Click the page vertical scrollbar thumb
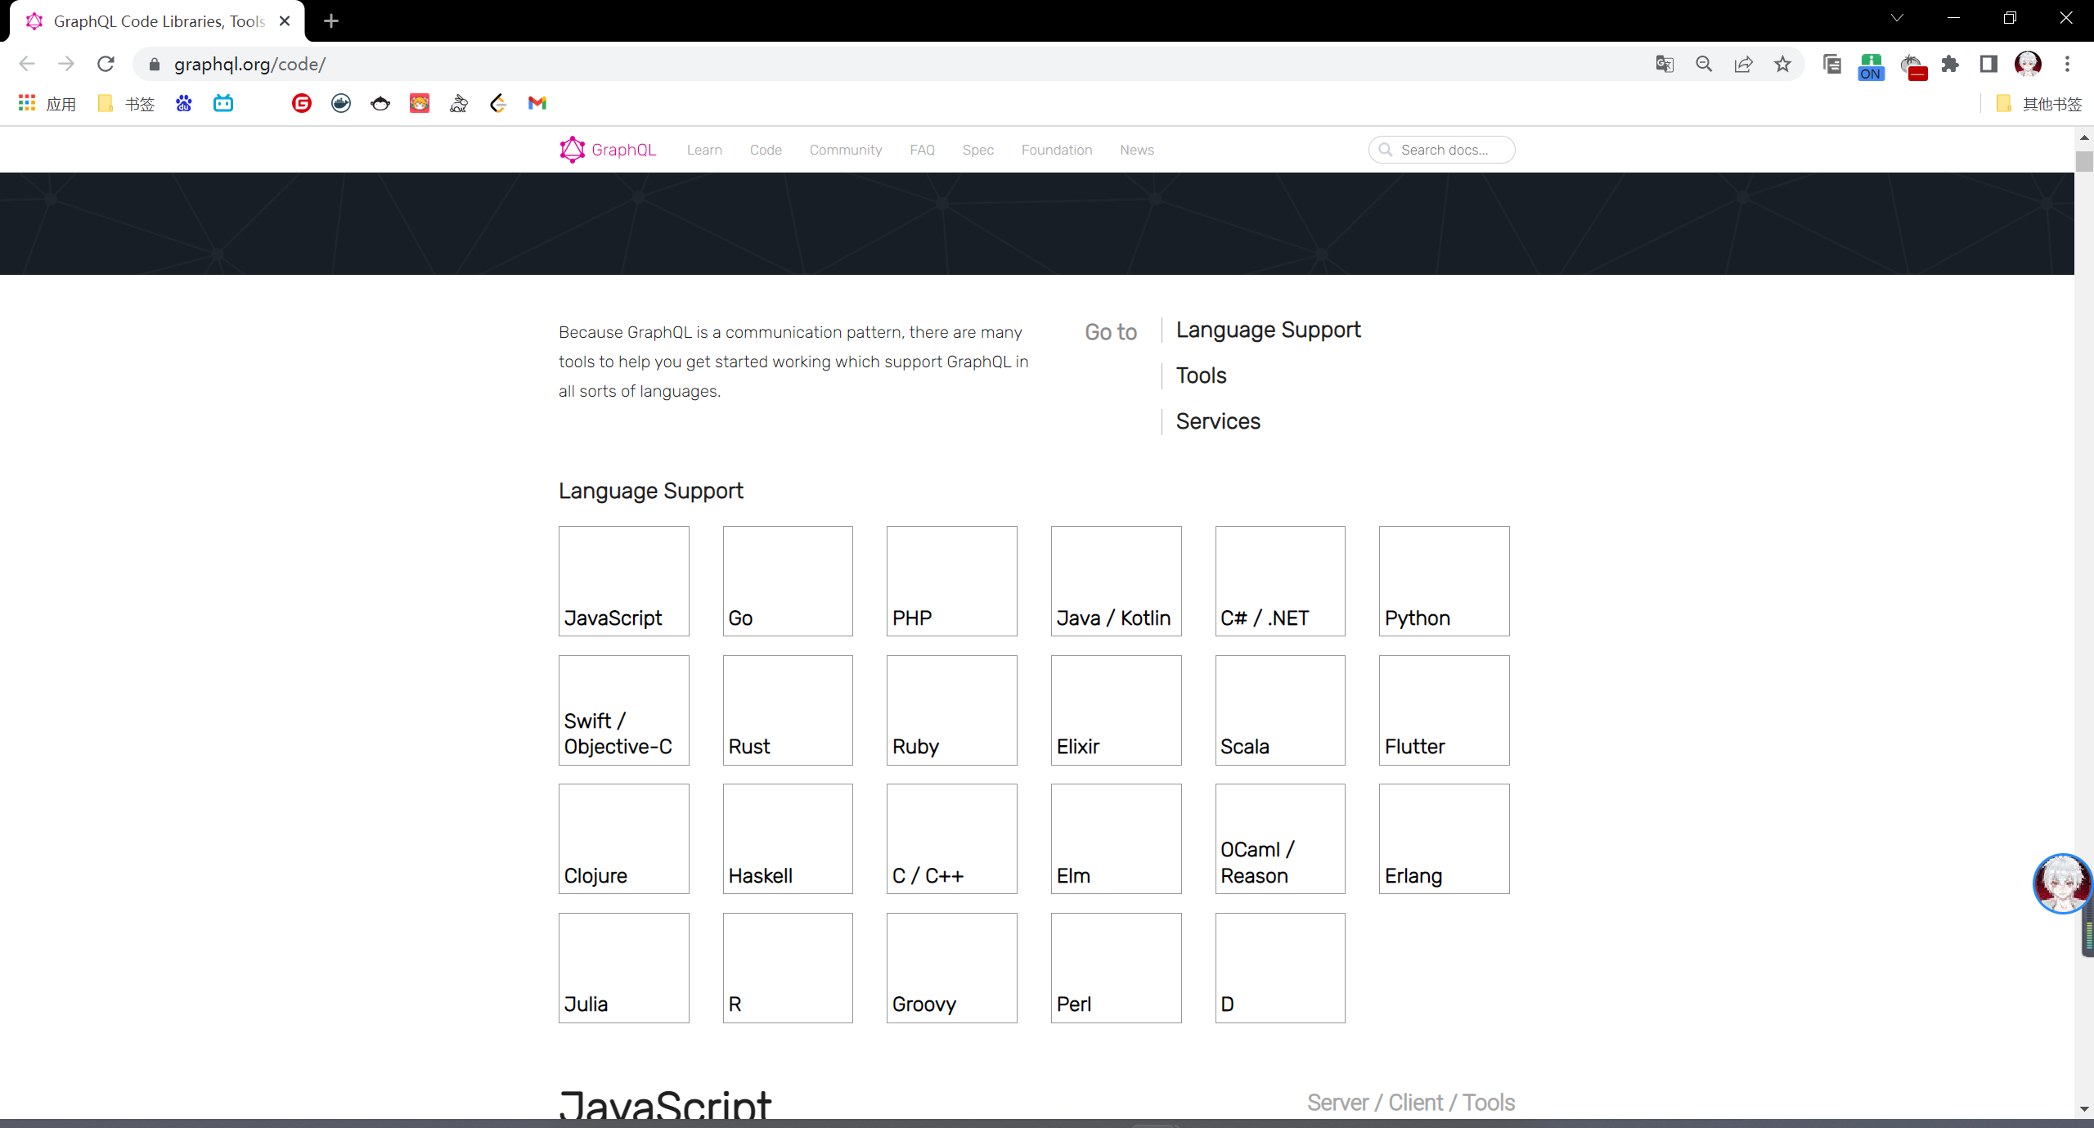Viewport: 2094px width, 1128px height. click(x=2083, y=161)
